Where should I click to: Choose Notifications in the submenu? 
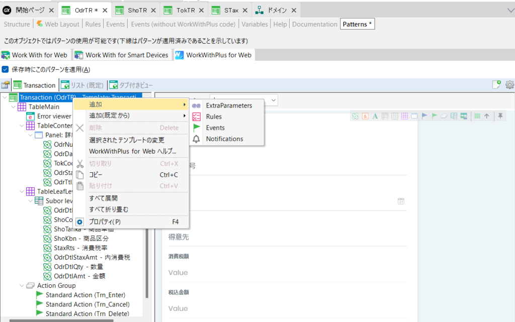224,139
